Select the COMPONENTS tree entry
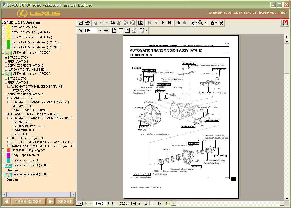Viewport: 291px width, 208px height. coord(23,130)
